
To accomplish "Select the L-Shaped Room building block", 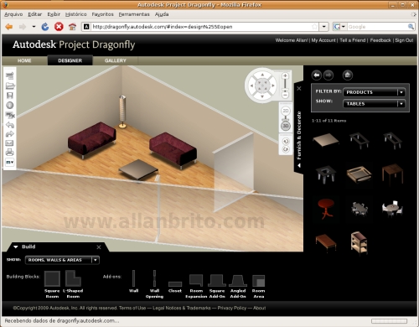I will [x=73, y=278].
